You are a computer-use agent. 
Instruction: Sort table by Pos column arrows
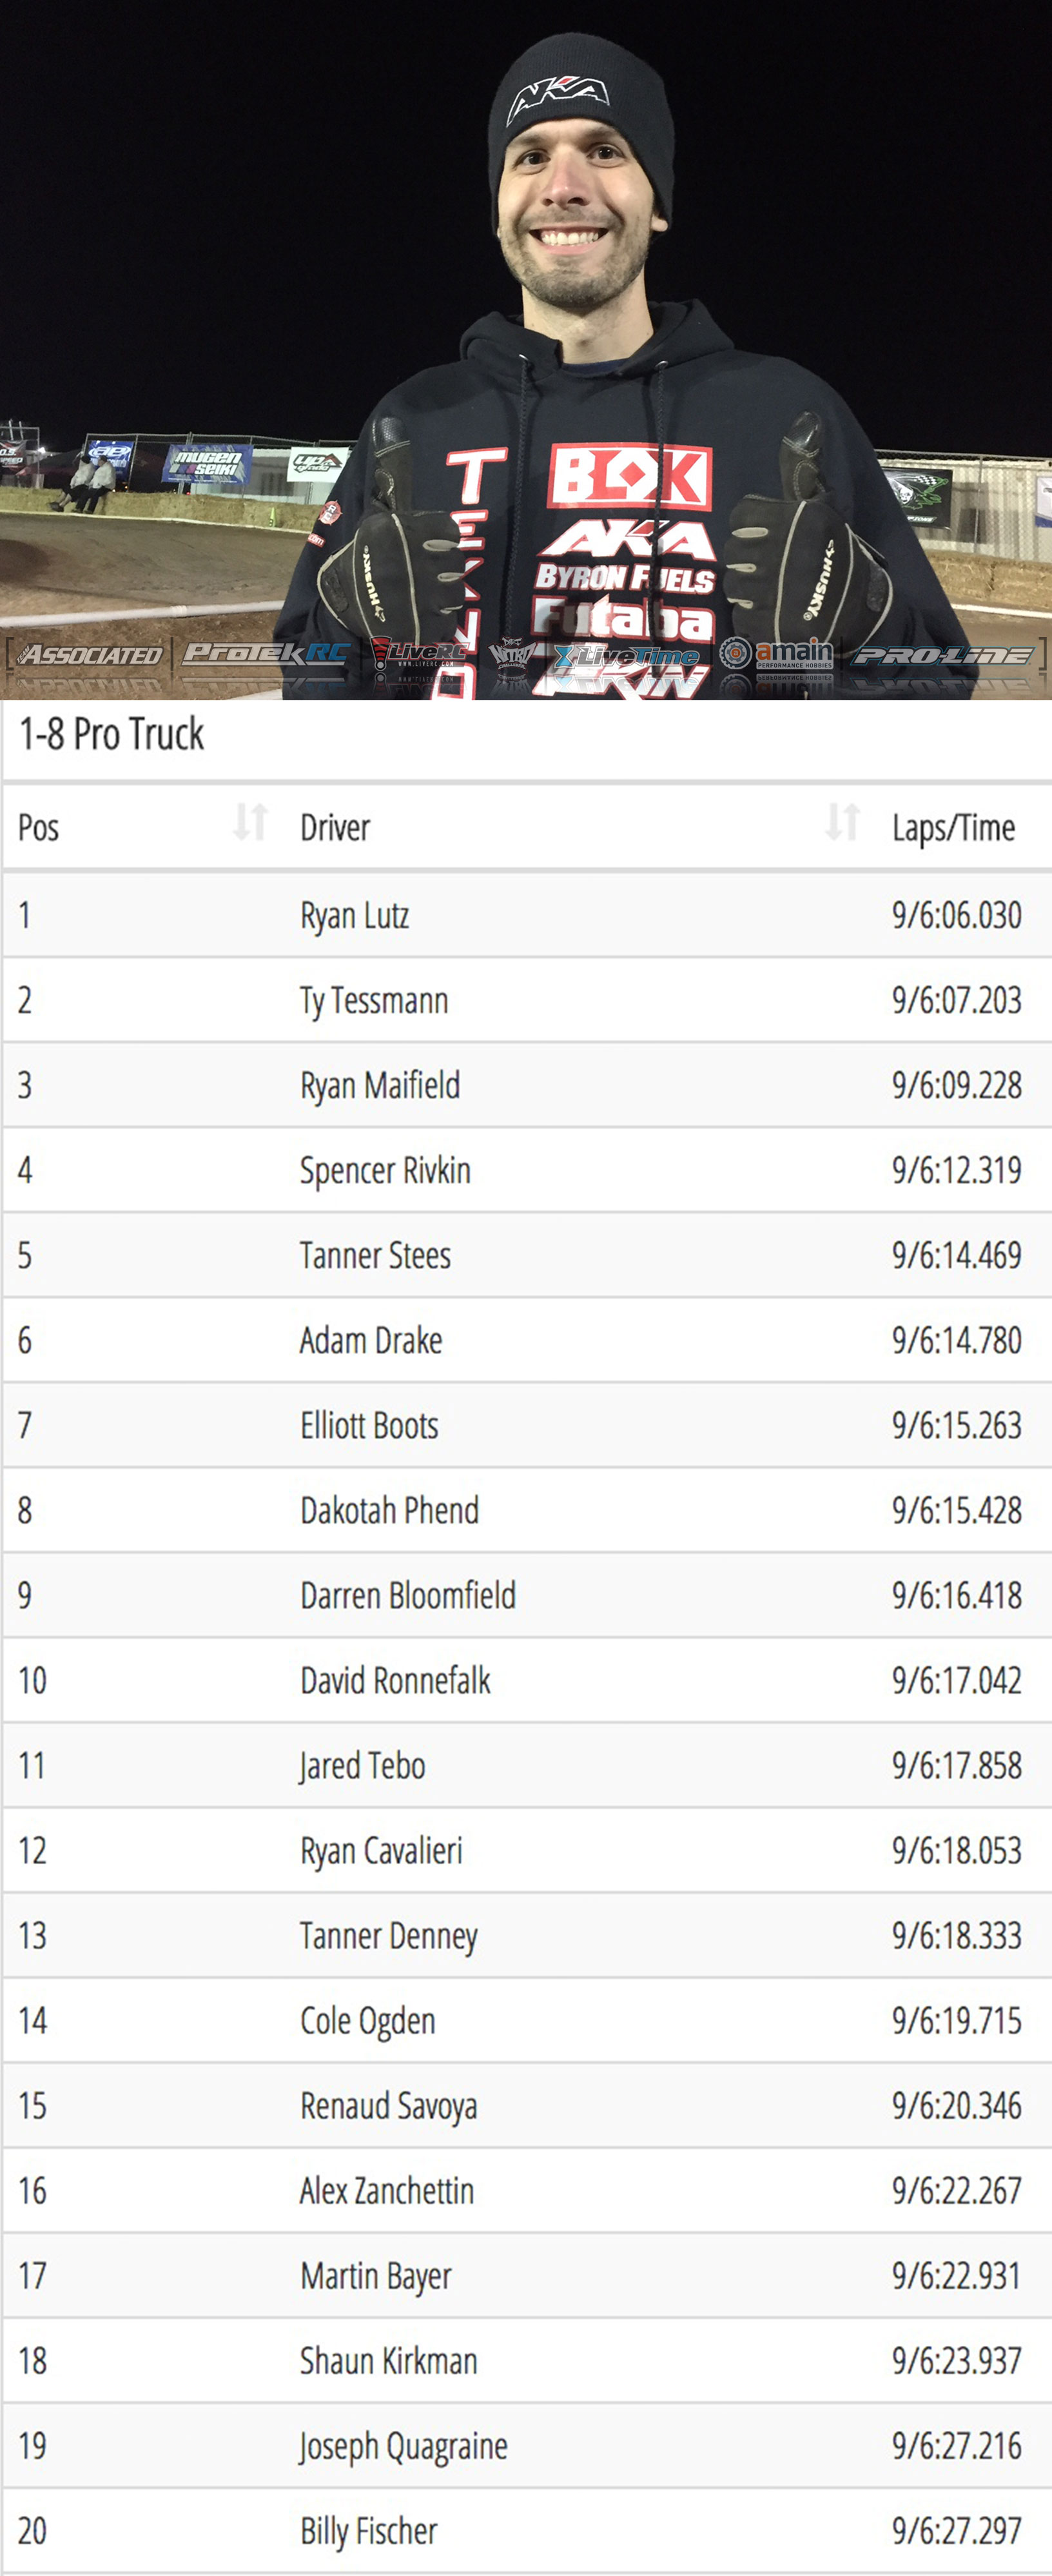click(250, 822)
